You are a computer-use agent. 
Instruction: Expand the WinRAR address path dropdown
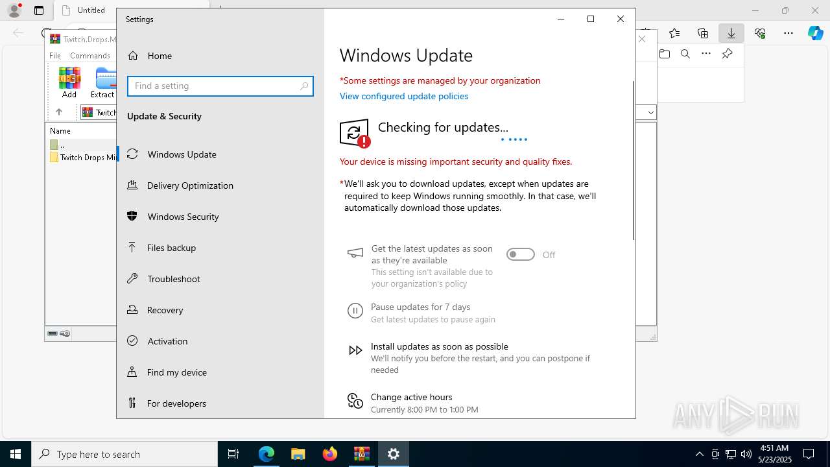coord(650,112)
